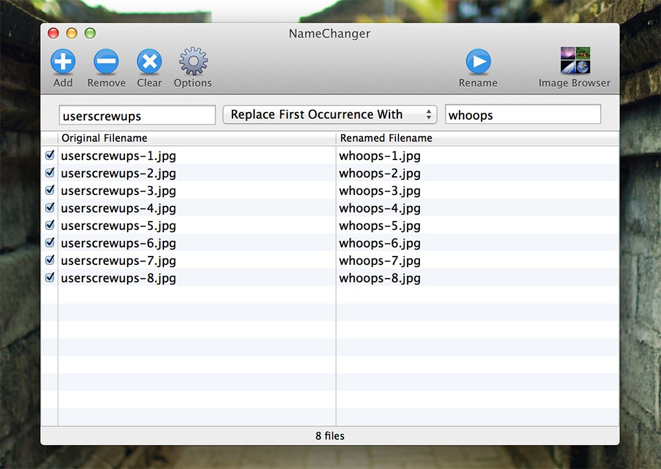The image size is (661, 469).
Task: Select the userscrewups-2.jpg original filename
Action: [x=119, y=173]
